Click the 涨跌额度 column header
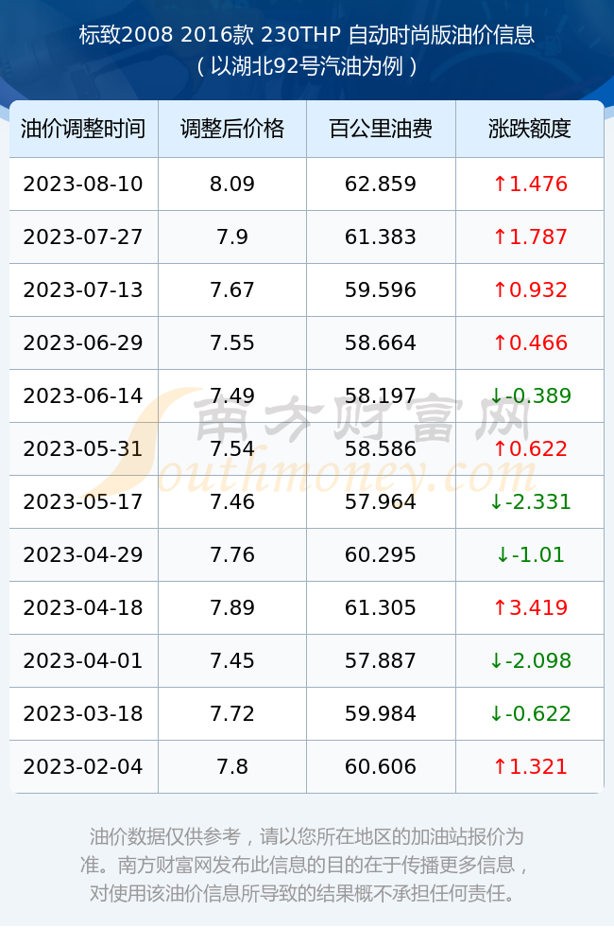This screenshot has width=614, height=946. (530, 129)
